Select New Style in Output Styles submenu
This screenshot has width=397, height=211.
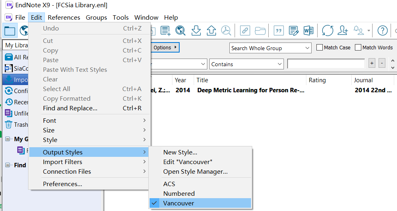click(200, 152)
